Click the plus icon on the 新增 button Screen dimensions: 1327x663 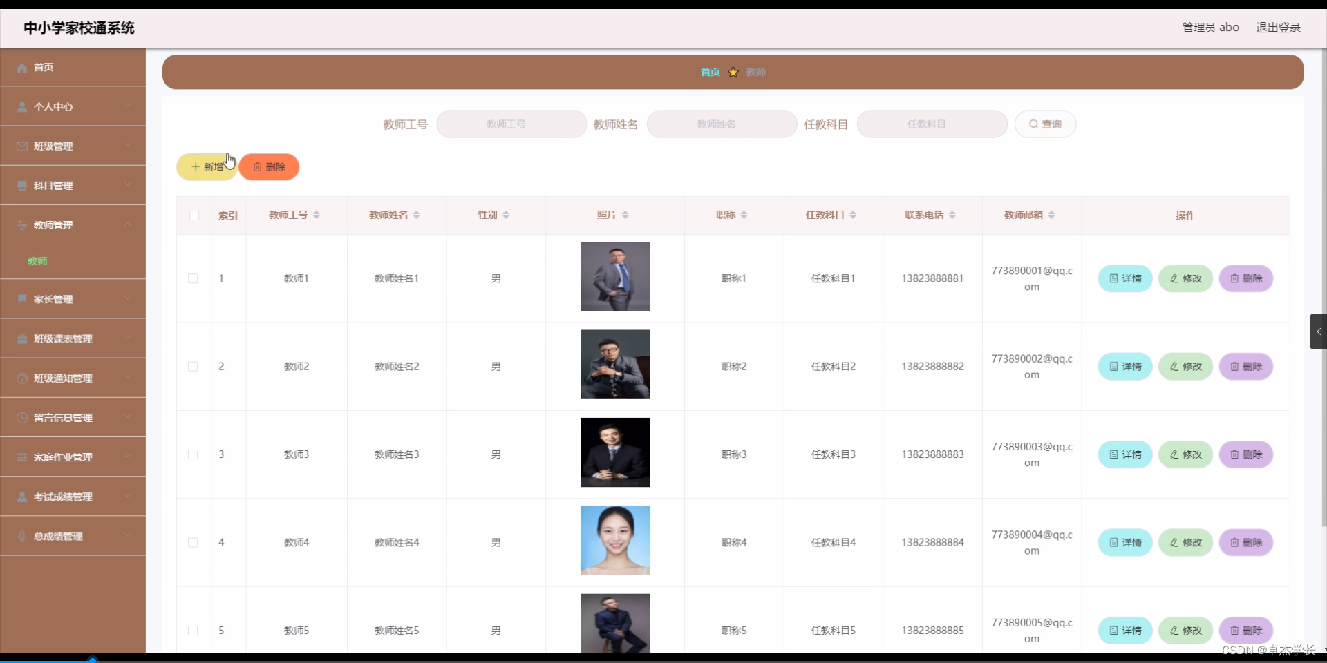coord(196,166)
